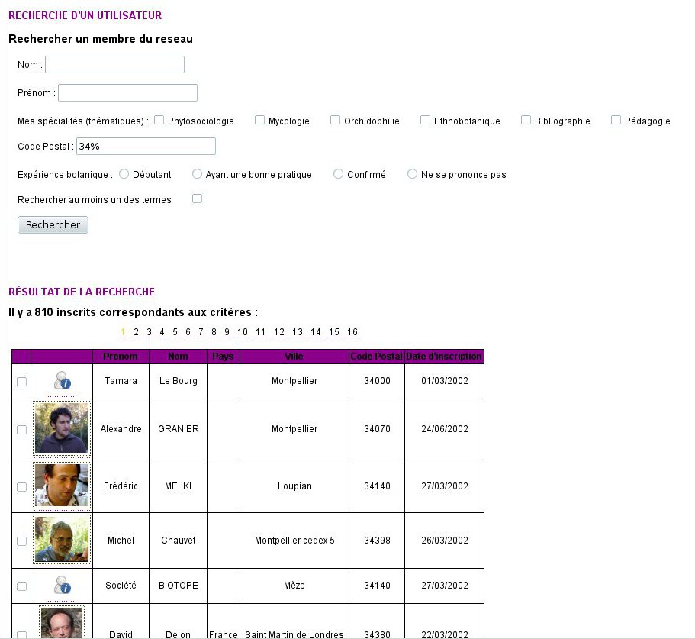Enable the Phytosociologie specialty checkbox

coord(159,119)
